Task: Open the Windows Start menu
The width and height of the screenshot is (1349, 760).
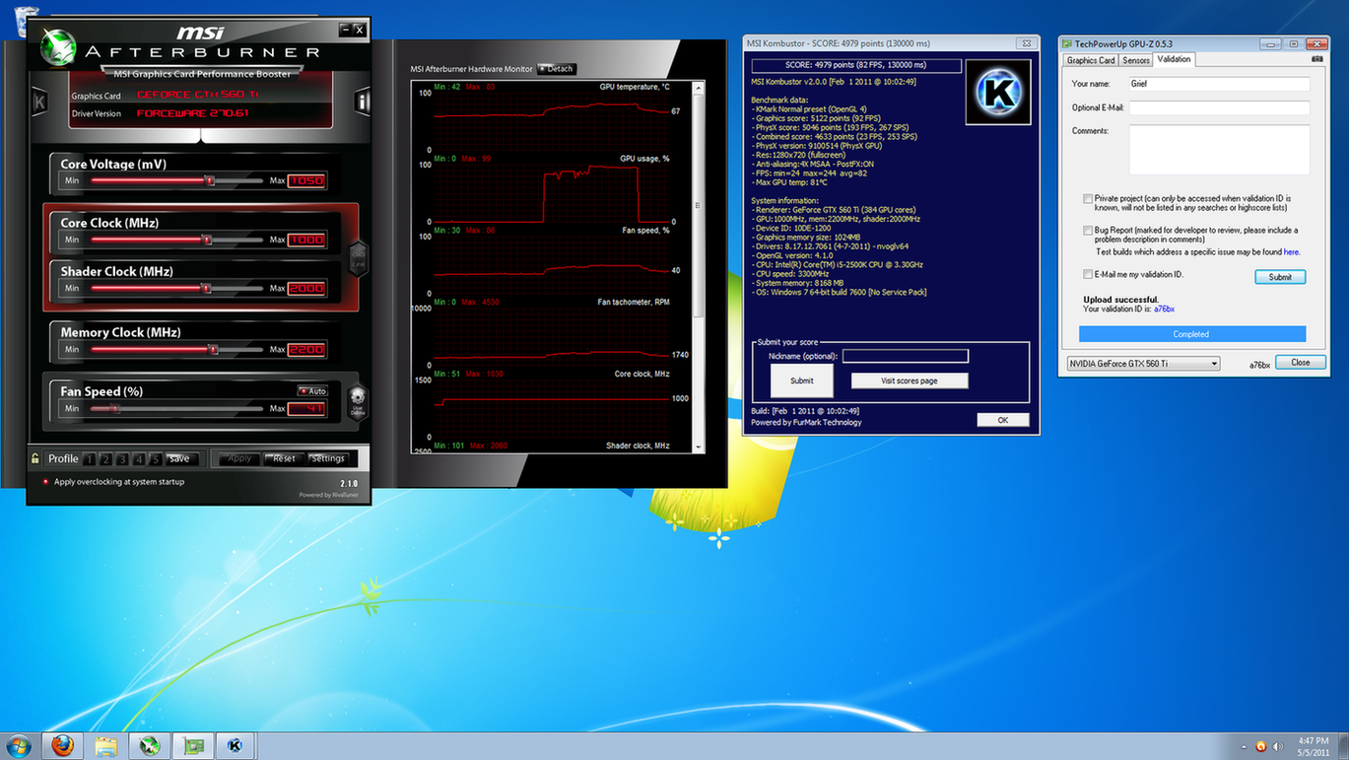Action: click(19, 746)
